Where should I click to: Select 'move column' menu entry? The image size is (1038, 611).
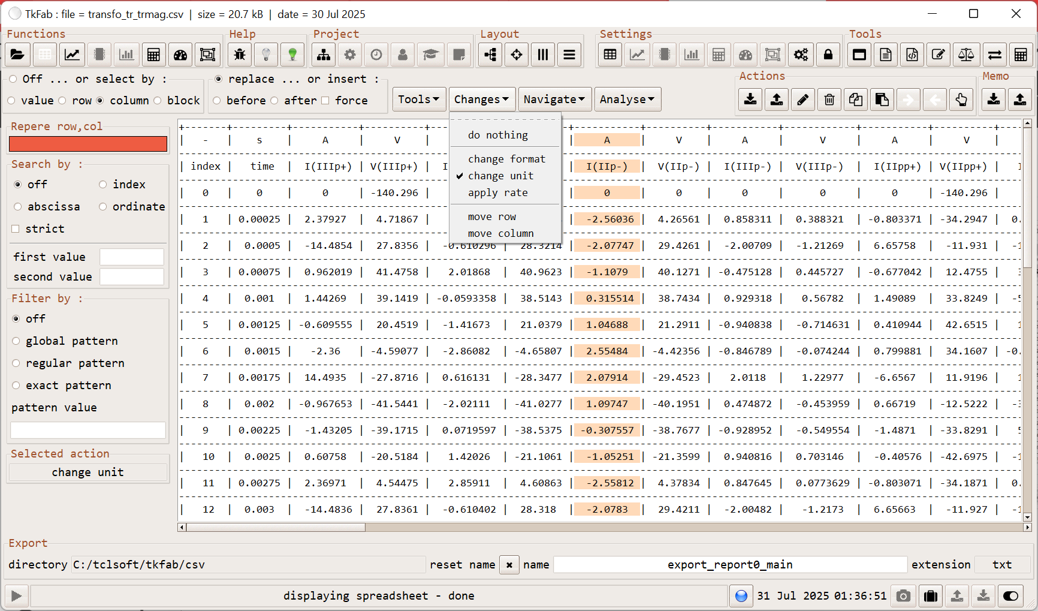pyautogui.click(x=500, y=233)
